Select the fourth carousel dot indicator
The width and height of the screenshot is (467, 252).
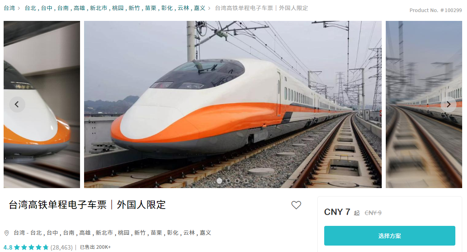pyautogui.click(x=246, y=180)
